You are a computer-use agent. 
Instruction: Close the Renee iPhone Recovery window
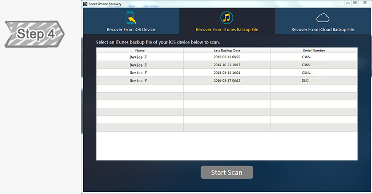pyautogui.click(x=364, y=3)
